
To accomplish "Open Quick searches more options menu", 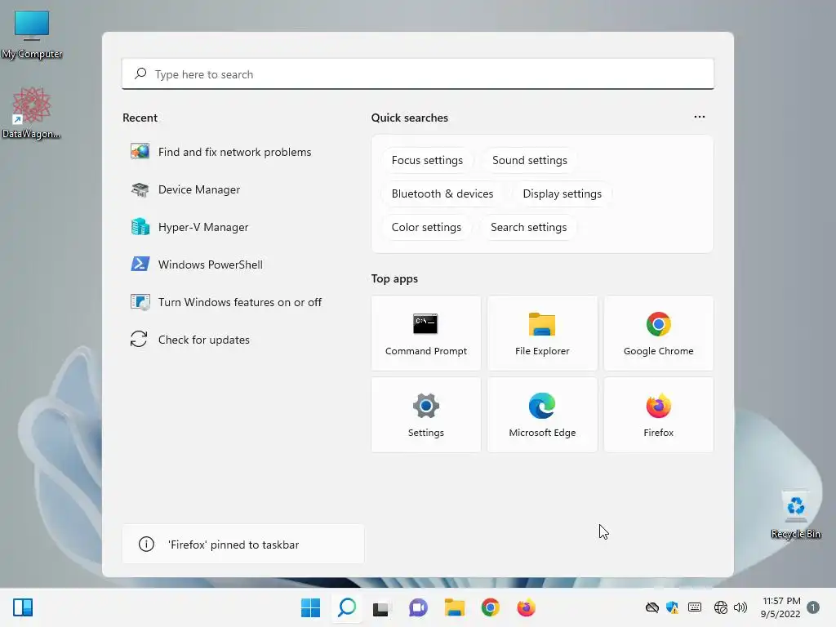I will tap(699, 117).
